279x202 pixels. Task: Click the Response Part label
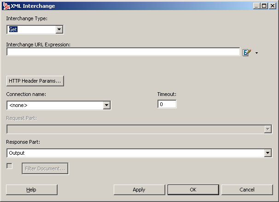23,142
